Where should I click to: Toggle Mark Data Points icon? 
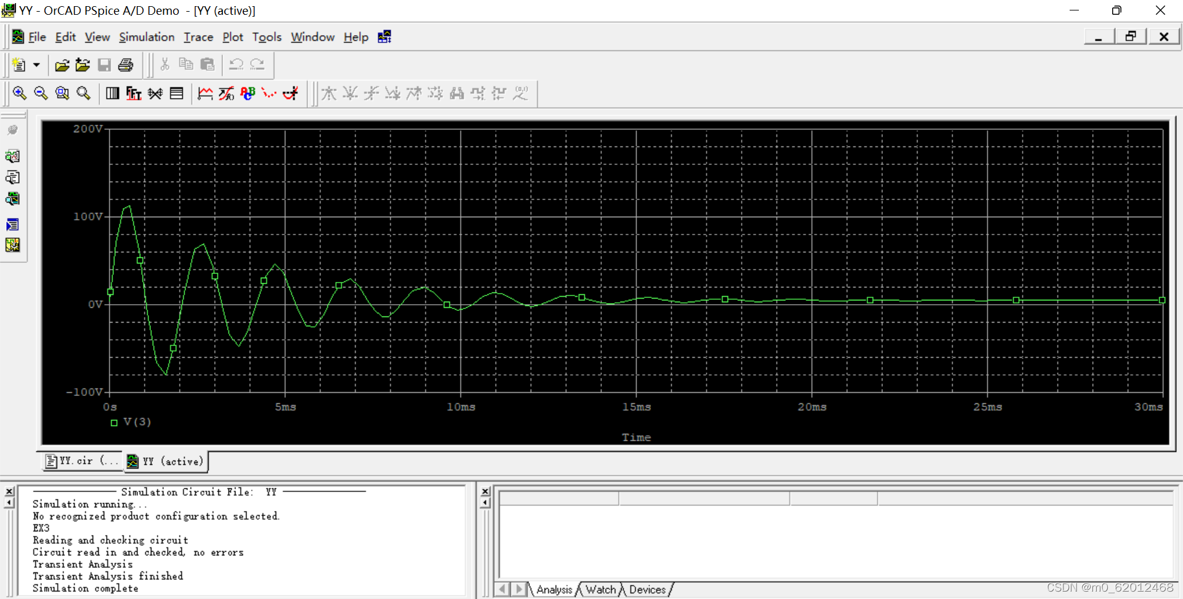pos(269,93)
